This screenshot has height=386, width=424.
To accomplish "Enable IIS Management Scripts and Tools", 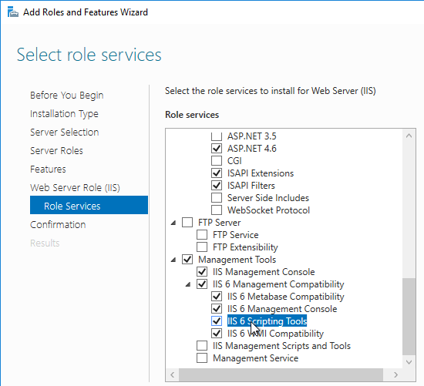I will tap(202, 346).
